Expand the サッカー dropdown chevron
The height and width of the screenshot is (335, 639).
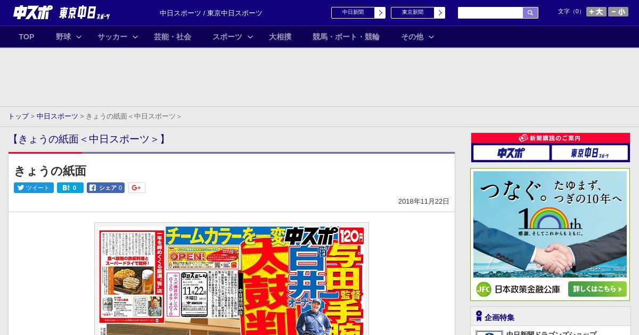coord(135,37)
